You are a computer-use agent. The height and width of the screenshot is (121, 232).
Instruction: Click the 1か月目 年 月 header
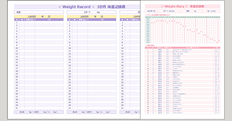(x=39, y=17)
